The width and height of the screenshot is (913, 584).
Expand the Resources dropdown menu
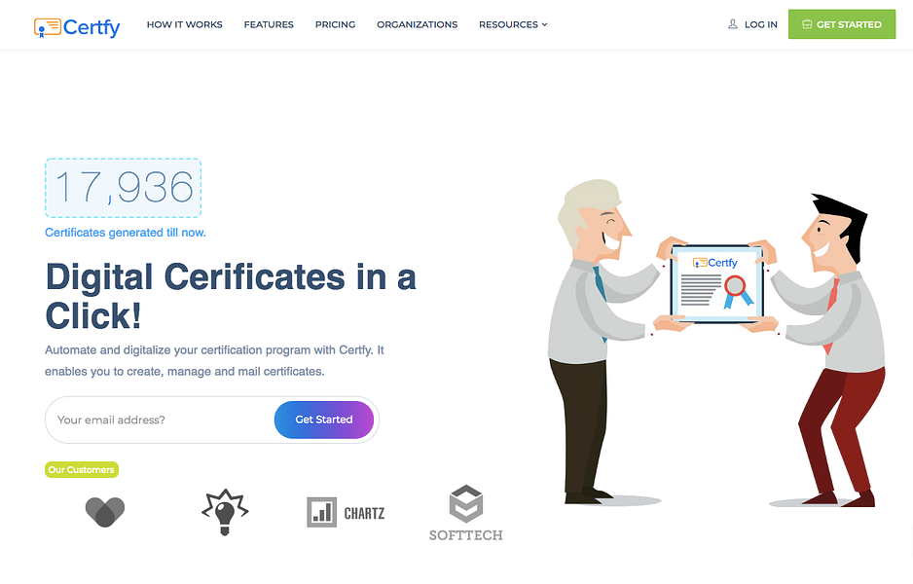pyautogui.click(x=513, y=24)
